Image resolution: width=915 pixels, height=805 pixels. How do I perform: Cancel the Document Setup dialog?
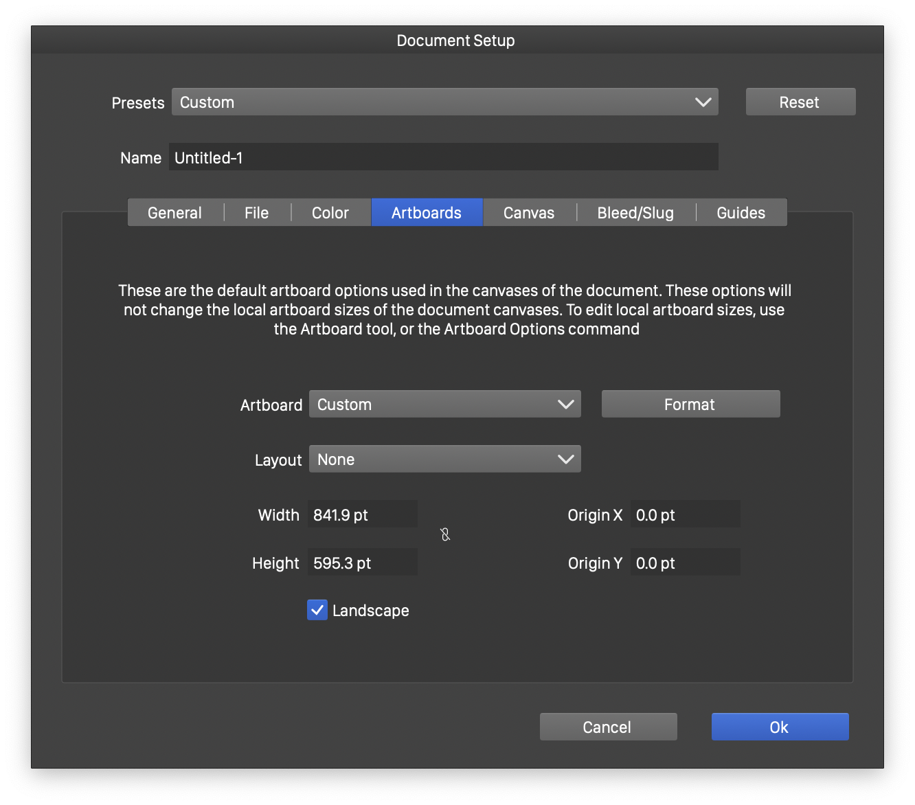pos(608,727)
